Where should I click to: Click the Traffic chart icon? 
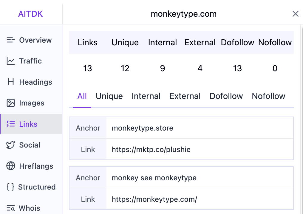click(x=10, y=61)
